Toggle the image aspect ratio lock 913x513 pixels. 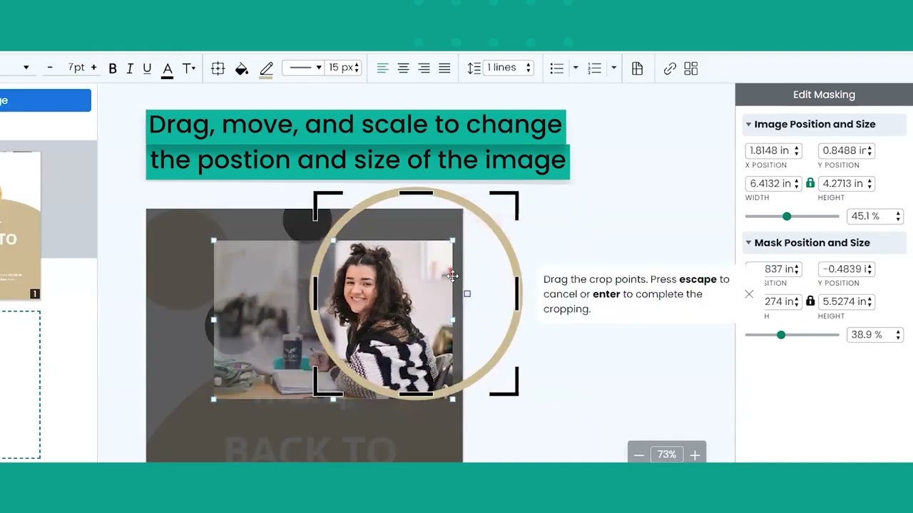coord(810,183)
